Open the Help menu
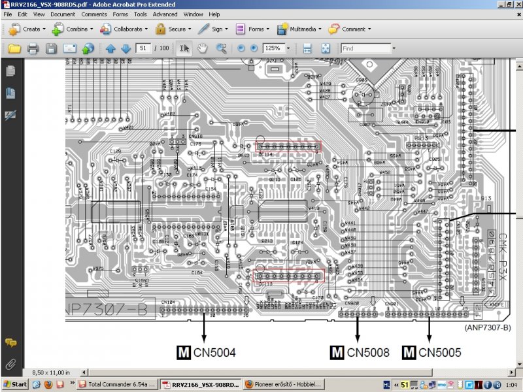This screenshot has height=392, width=523. pyautogui.click(x=214, y=14)
